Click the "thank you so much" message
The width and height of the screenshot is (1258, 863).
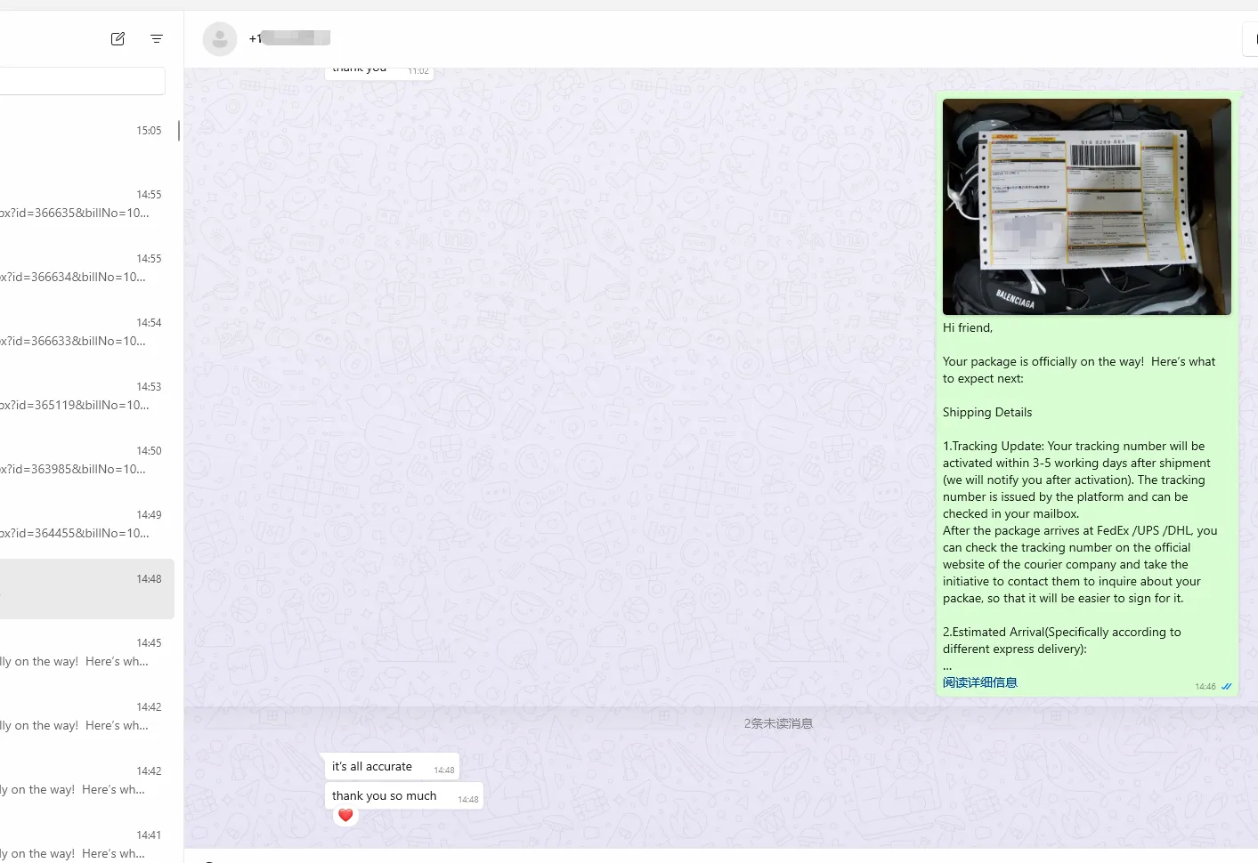[x=385, y=796]
